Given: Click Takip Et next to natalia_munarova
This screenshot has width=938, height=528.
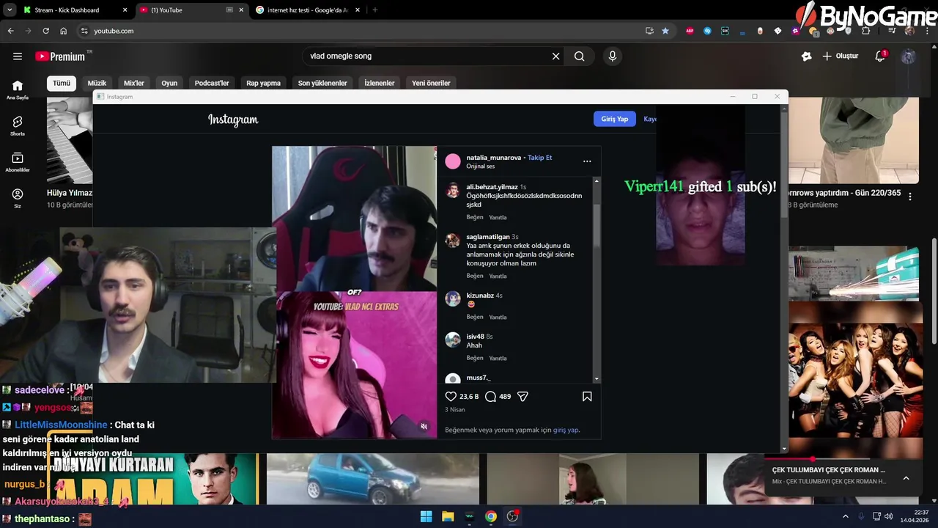Looking at the screenshot, I should 540,158.
